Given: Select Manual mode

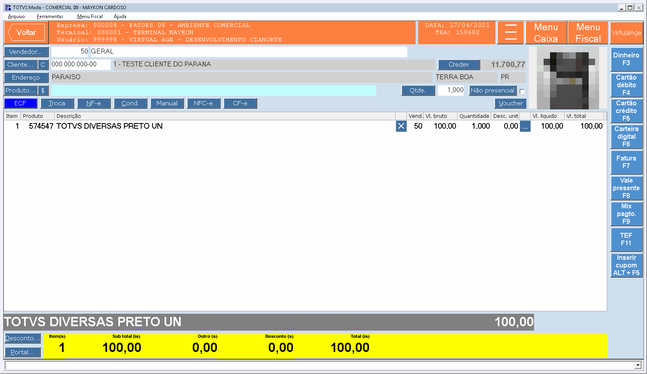Looking at the screenshot, I should click(x=167, y=103).
